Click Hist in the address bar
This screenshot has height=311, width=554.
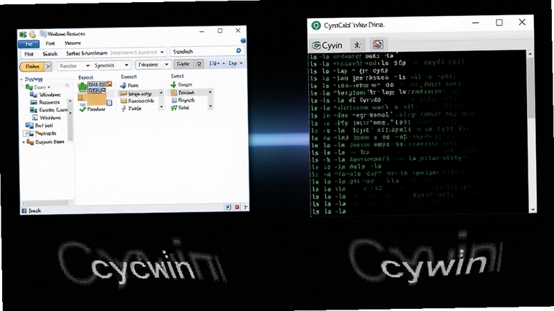click(29, 54)
